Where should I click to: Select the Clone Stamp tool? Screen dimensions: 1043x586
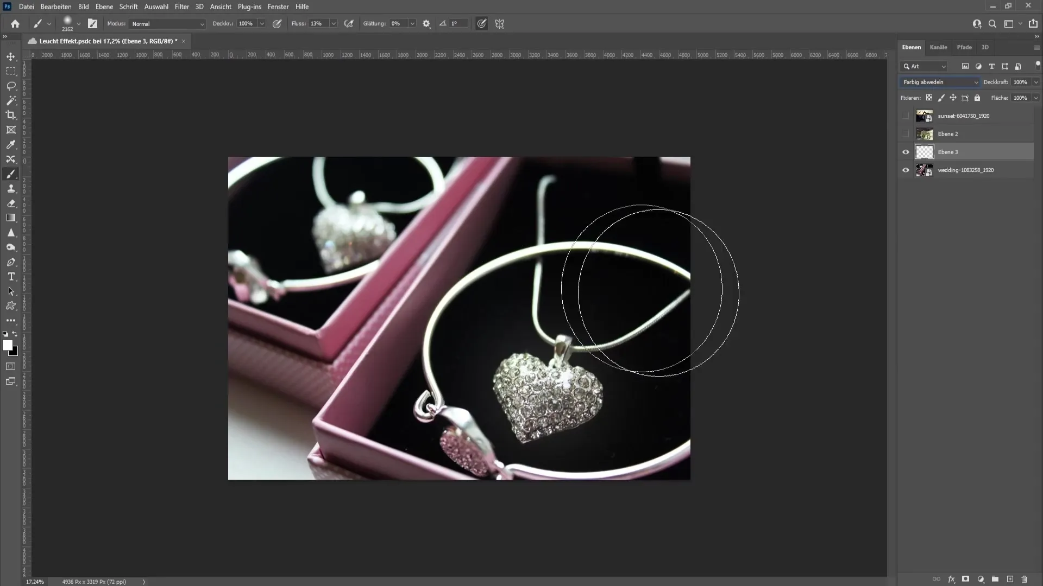11,189
